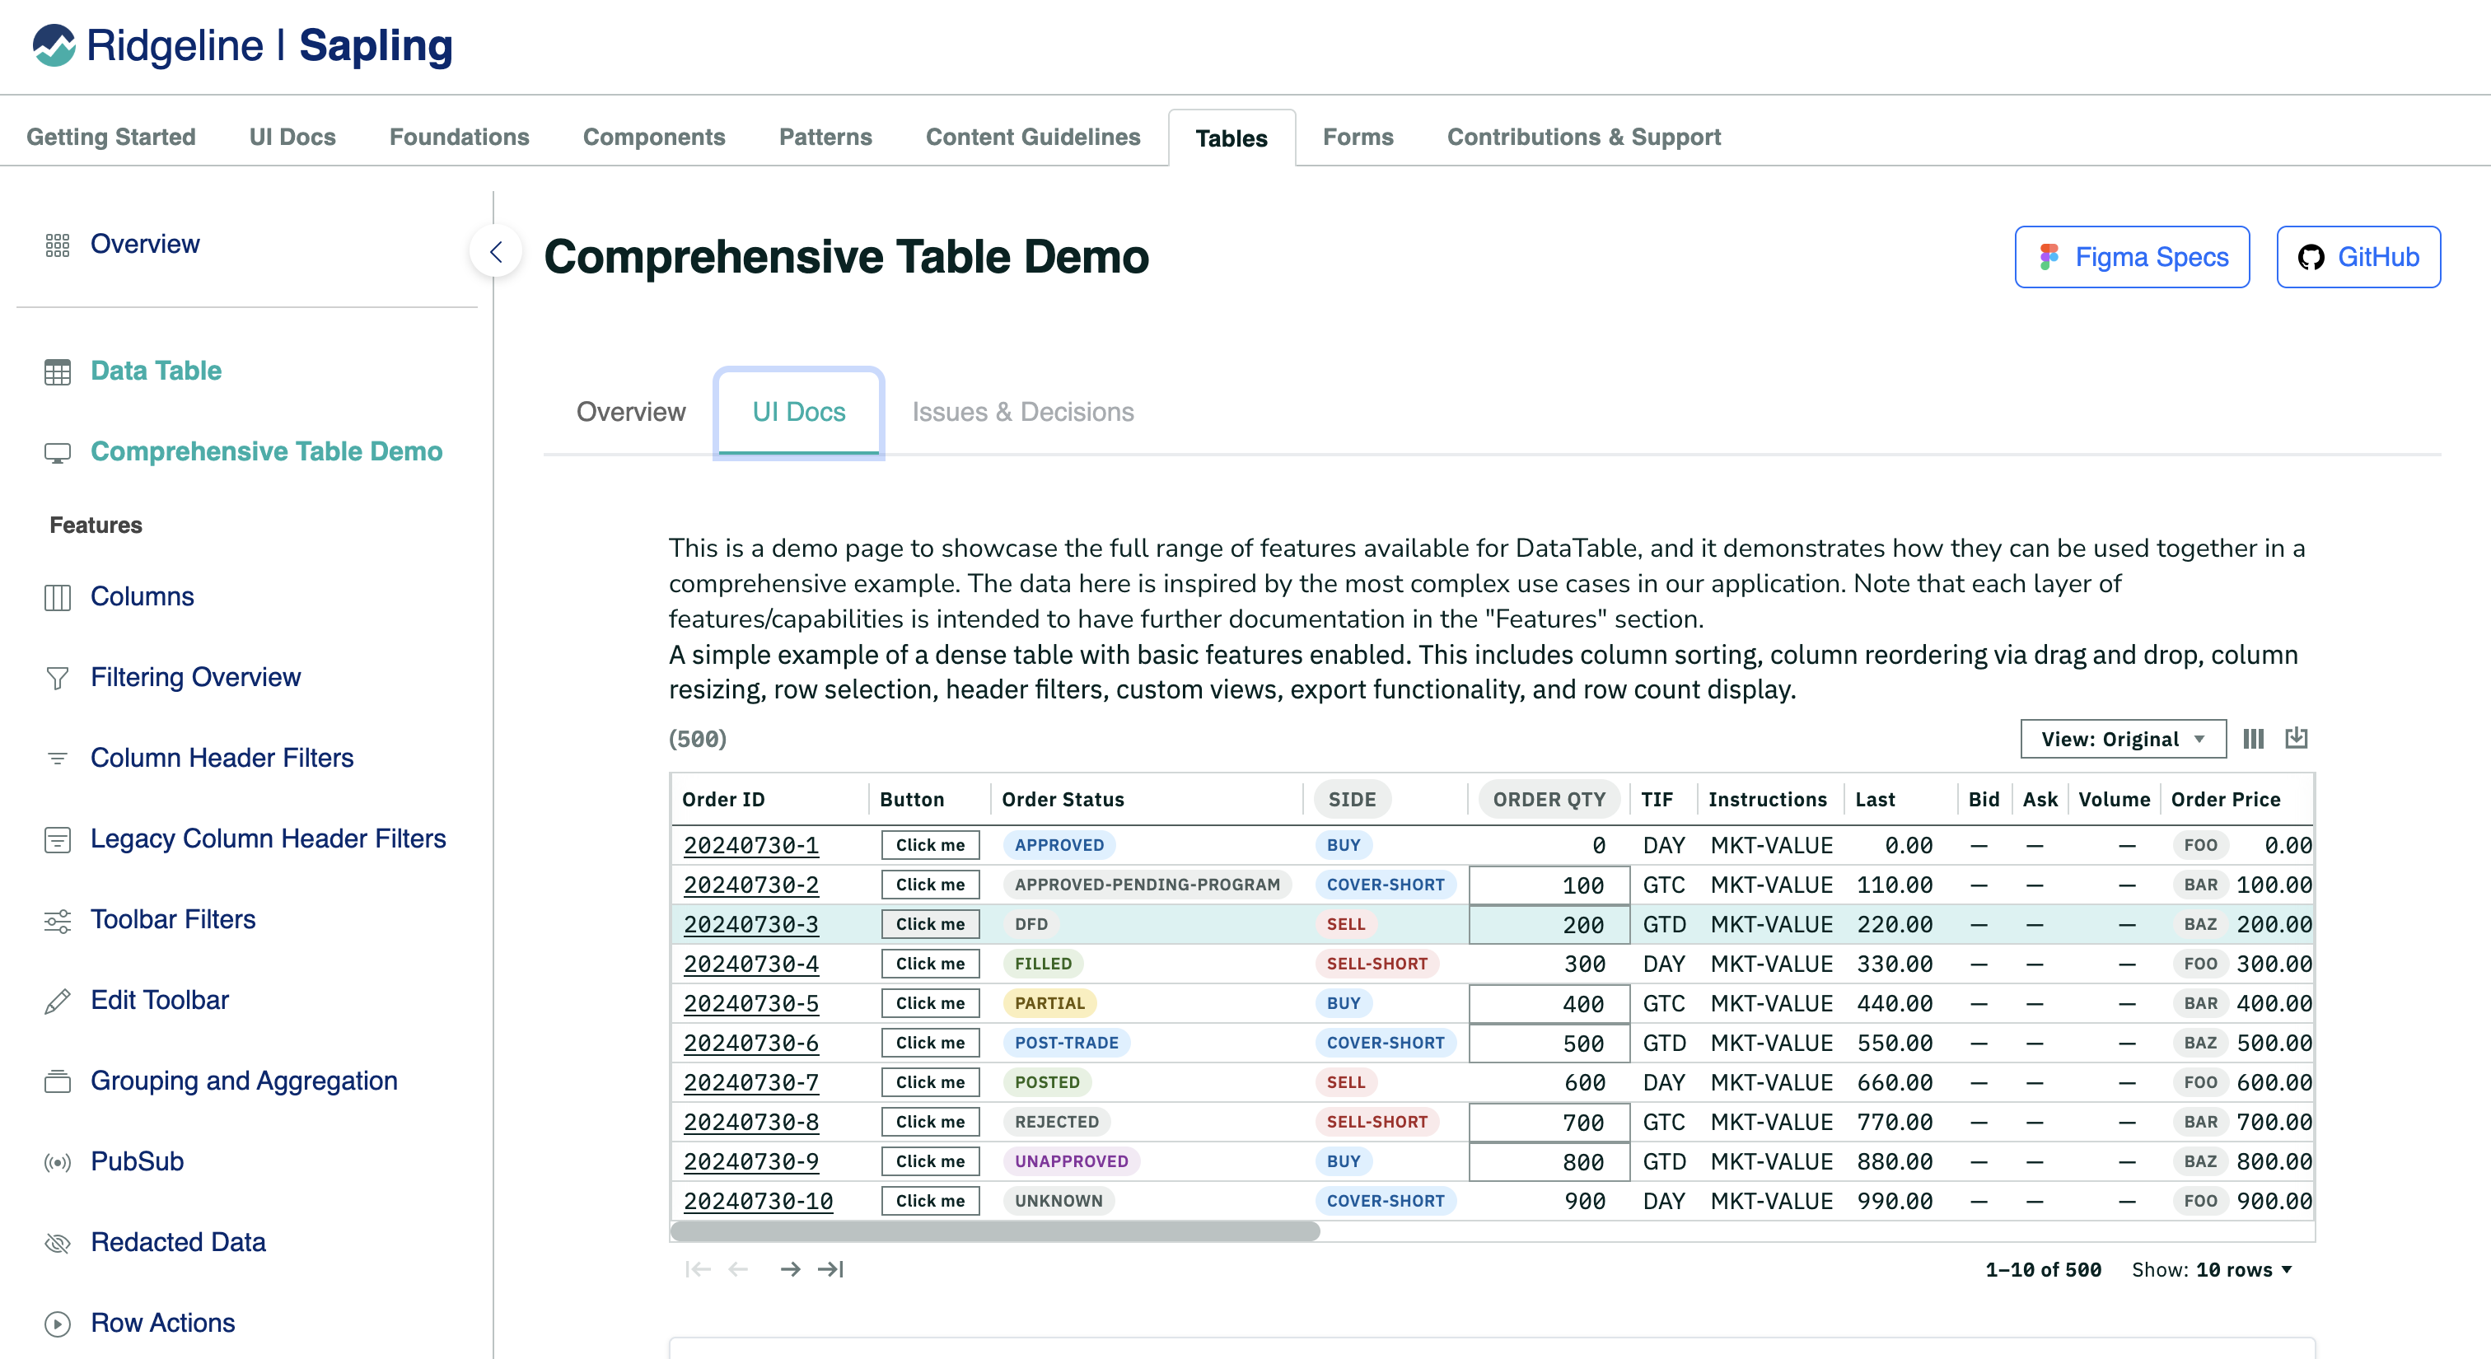This screenshot has height=1359, width=2491.
Task: Click 'Click me' button in row 20240730-1
Action: 929,845
